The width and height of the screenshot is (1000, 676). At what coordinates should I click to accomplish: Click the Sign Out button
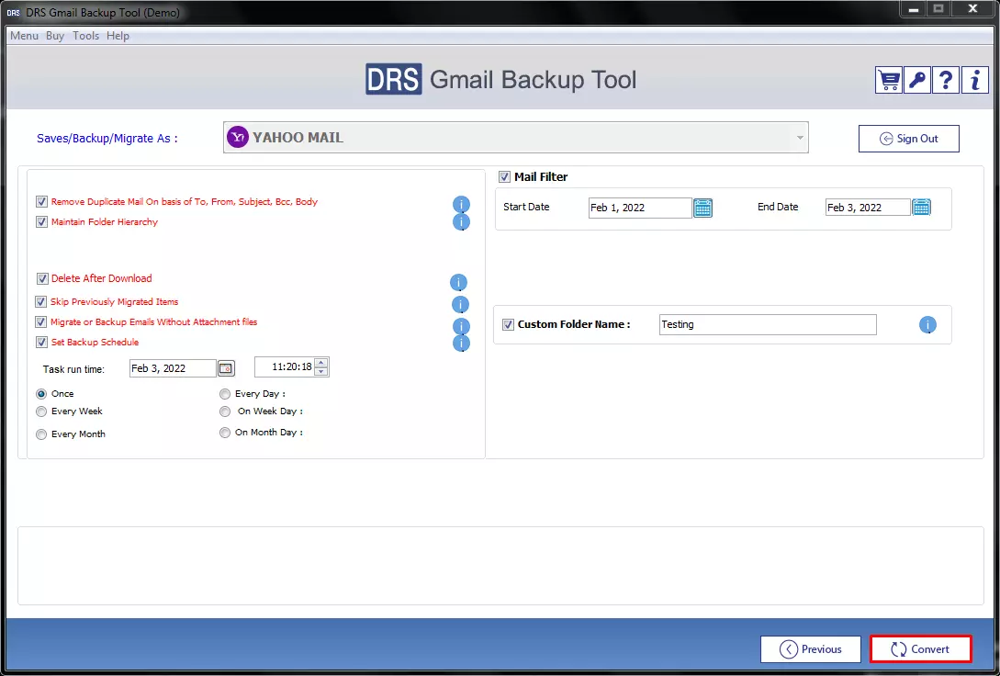[908, 139]
